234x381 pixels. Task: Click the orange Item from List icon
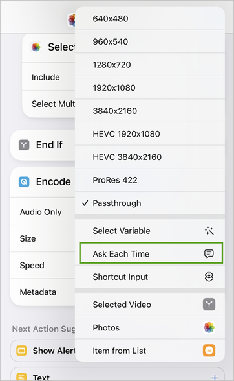point(209,351)
